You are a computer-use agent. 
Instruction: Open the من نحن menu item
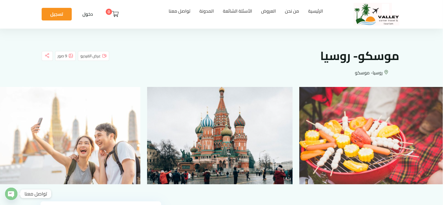click(x=292, y=11)
